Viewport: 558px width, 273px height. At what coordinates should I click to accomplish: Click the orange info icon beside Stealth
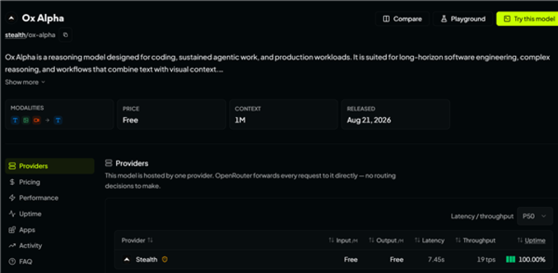(x=164, y=260)
